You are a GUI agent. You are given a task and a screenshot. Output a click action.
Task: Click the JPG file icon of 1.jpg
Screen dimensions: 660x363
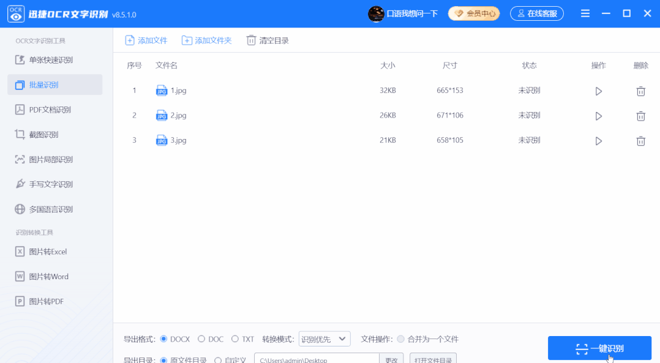coord(162,91)
